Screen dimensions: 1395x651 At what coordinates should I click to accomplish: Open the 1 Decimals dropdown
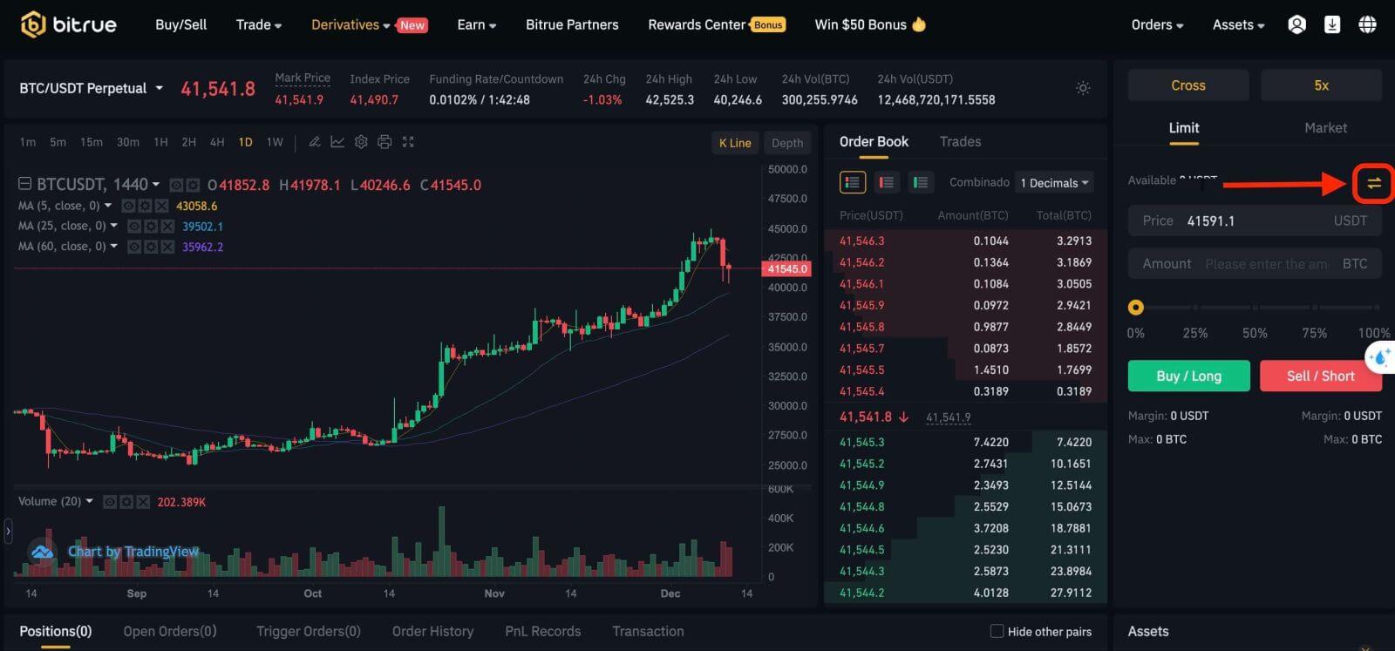click(1054, 183)
